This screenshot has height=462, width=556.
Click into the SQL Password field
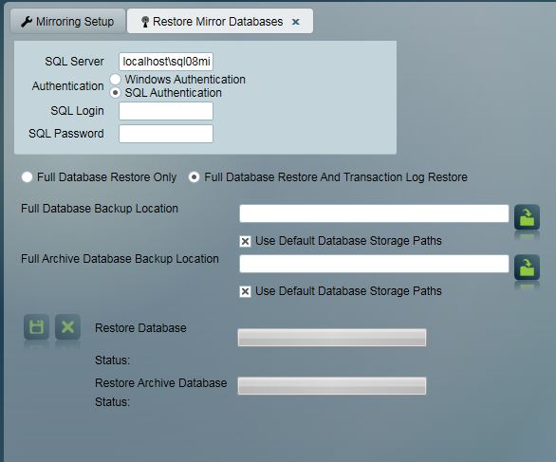pyautogui.click(x=166, y=134)
